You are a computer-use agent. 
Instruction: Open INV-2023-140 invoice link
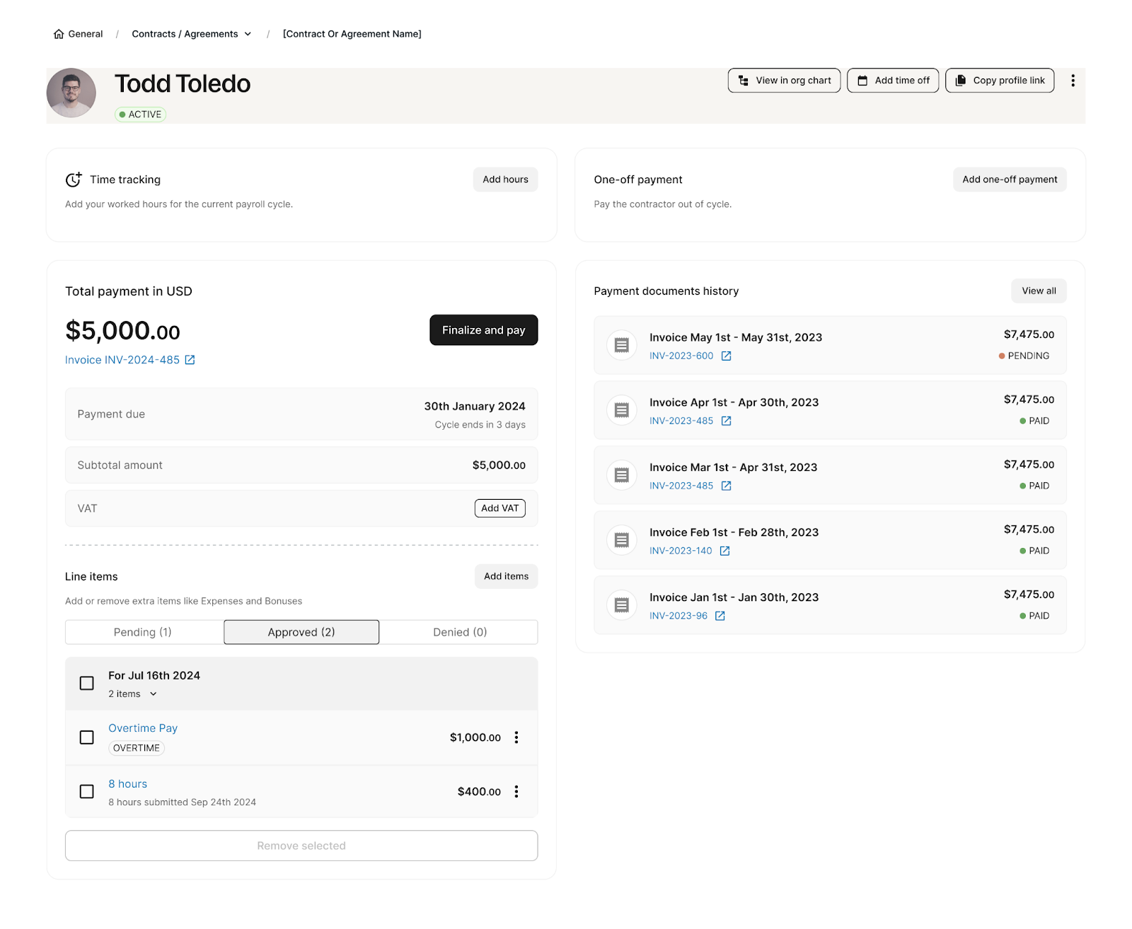[x=681, y=551]
